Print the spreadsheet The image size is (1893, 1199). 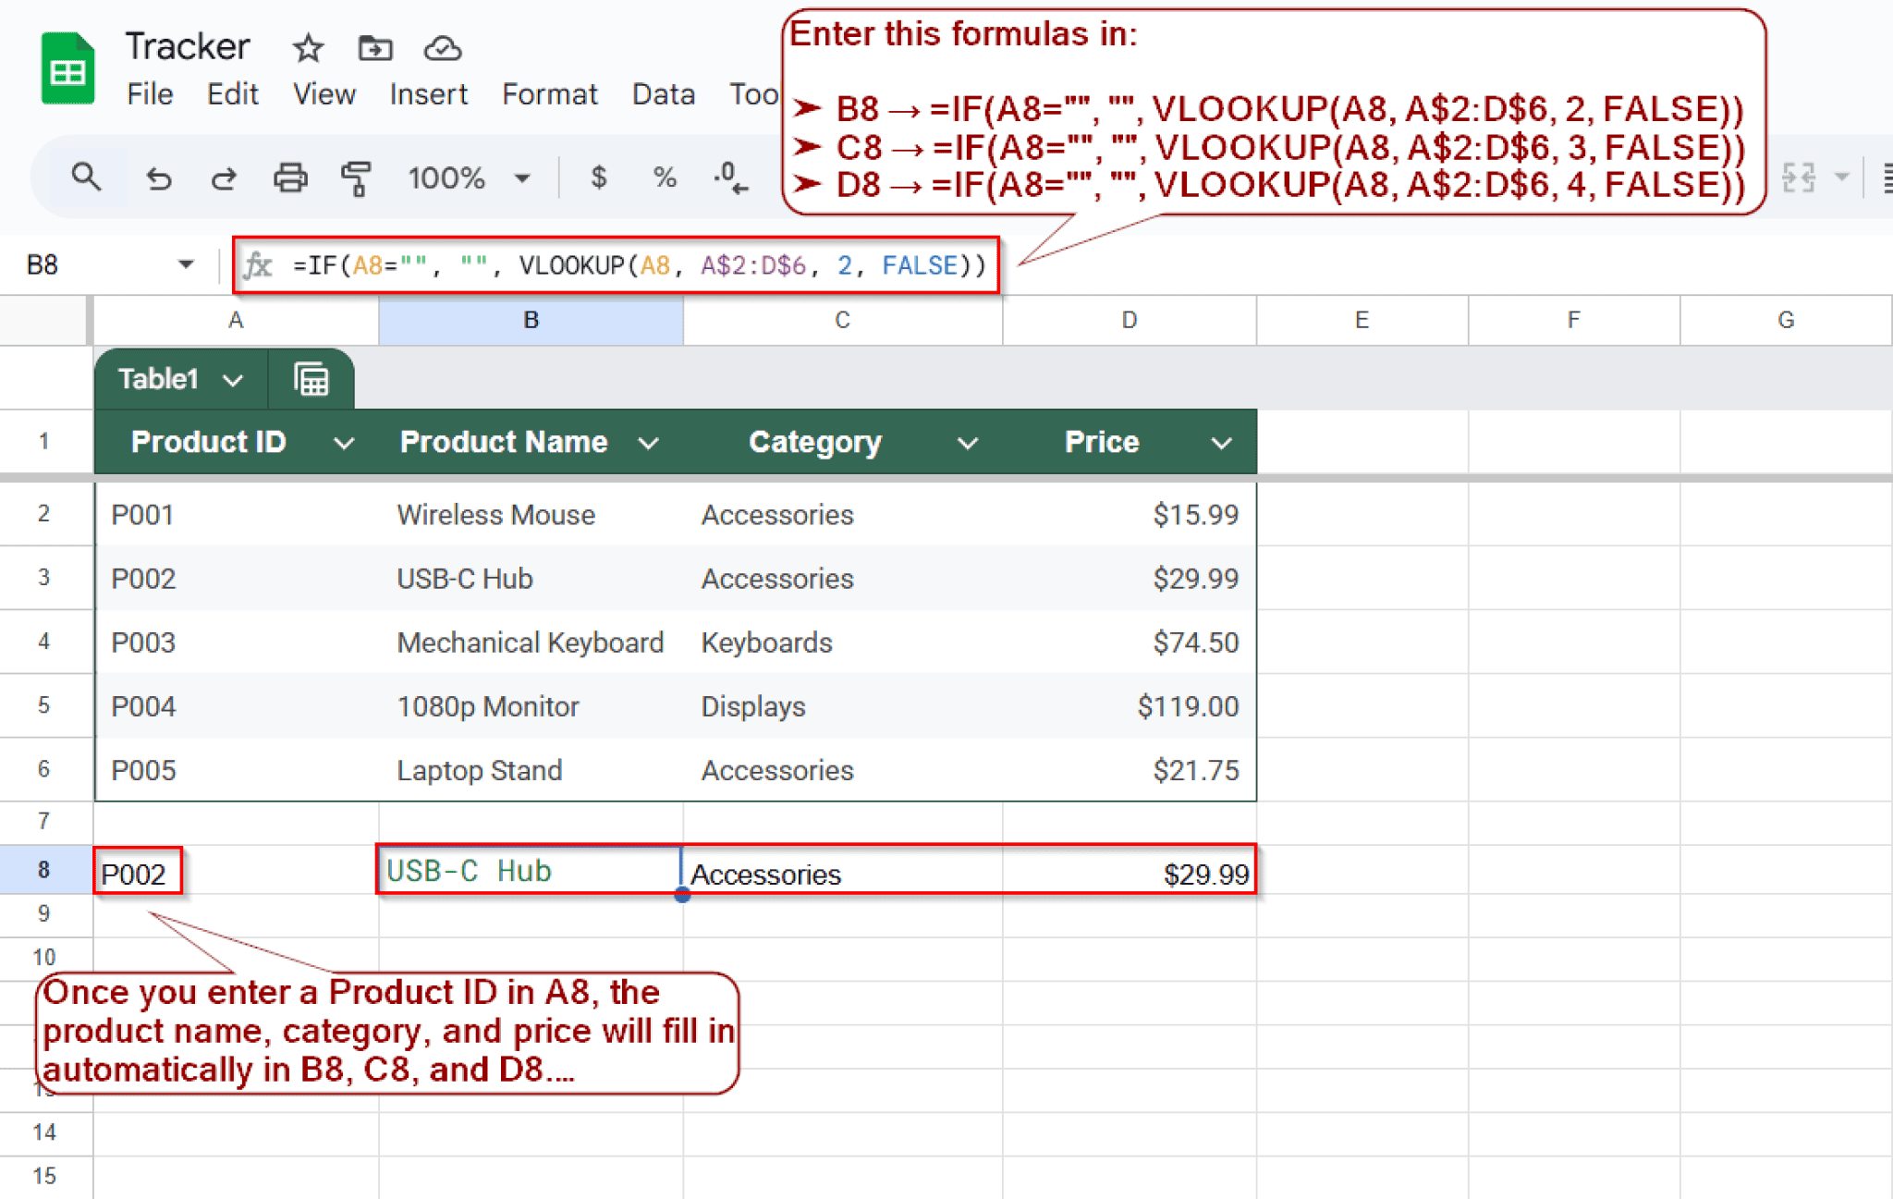(290, 177)
